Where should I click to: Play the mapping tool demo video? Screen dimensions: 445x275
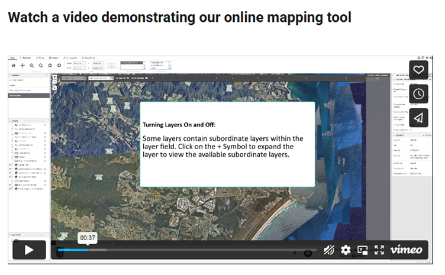(x=28, y=250)
